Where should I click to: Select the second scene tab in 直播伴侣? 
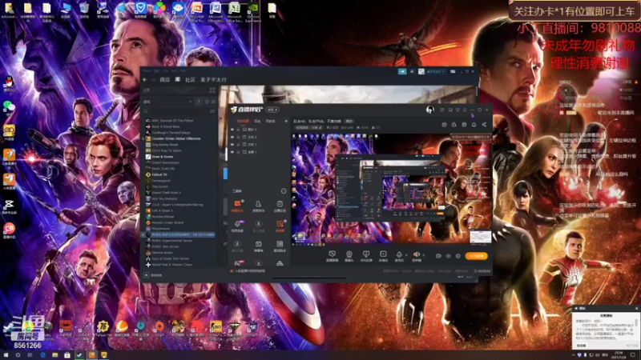coord(257,122)
